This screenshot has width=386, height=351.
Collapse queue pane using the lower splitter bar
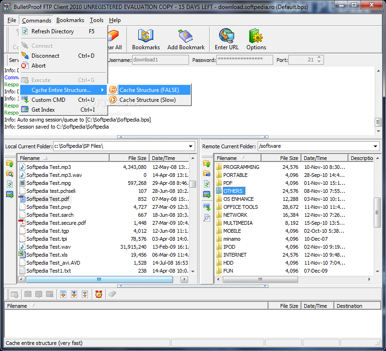click(193, 286)
